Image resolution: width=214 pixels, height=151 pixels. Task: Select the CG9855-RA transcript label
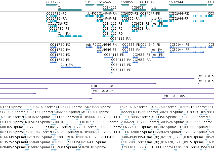click(131, 19)
